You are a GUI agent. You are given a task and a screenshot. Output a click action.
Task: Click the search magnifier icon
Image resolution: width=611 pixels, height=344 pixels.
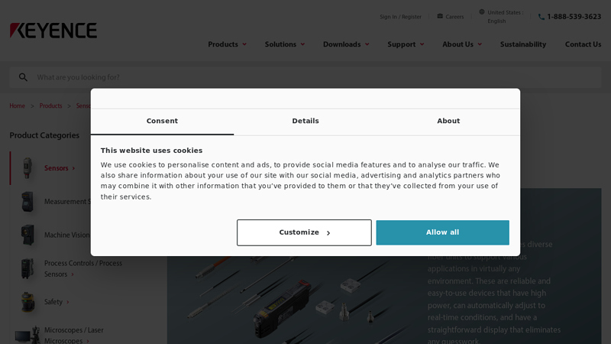[23, 77]
